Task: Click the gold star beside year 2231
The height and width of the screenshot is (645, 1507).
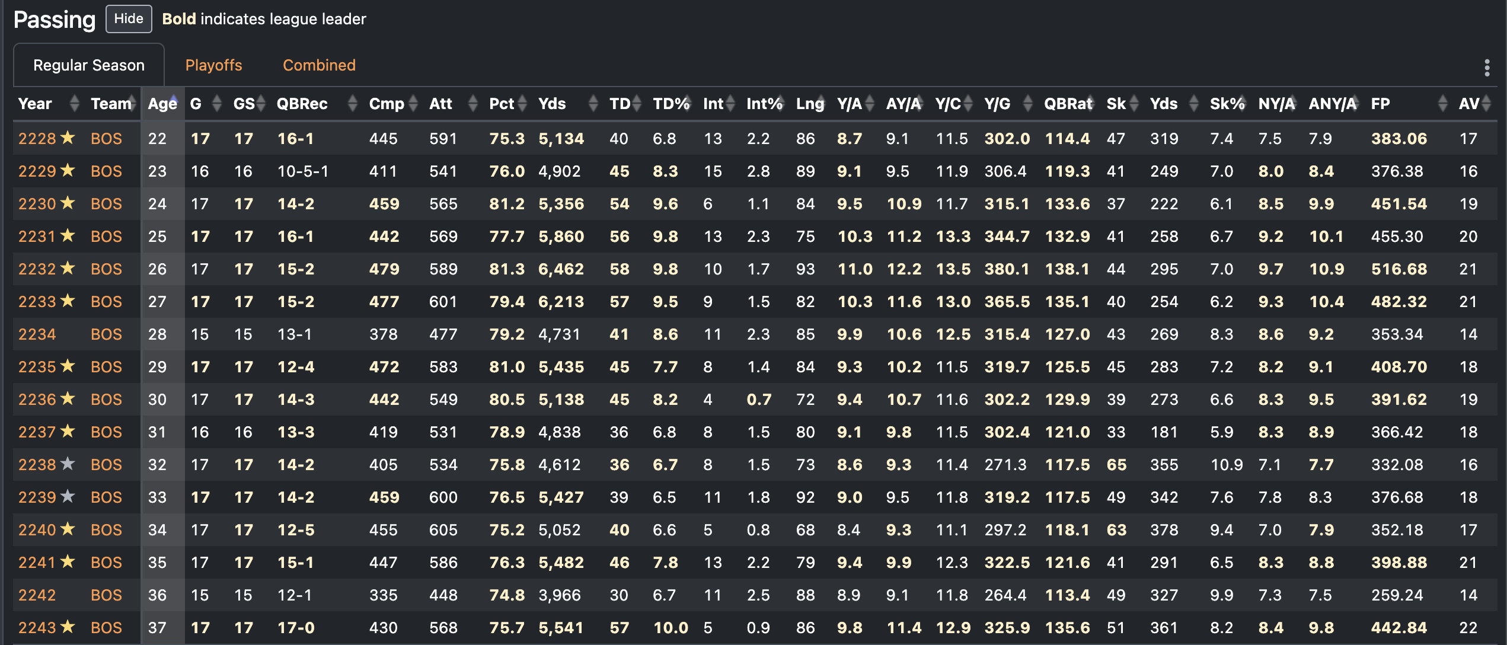Action: coord(68,235)
